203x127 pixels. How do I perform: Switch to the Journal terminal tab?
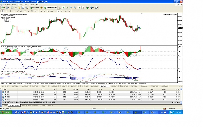click(x=50, y=106)
